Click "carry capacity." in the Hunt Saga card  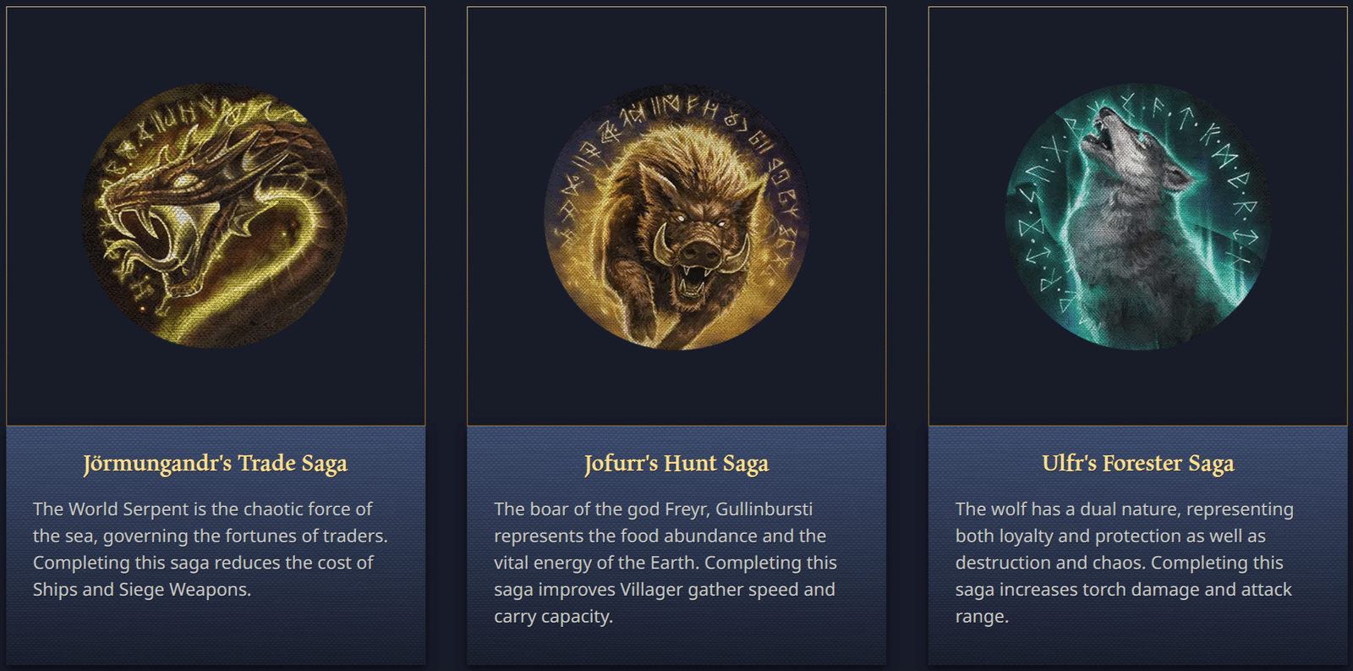coord(553,617)
